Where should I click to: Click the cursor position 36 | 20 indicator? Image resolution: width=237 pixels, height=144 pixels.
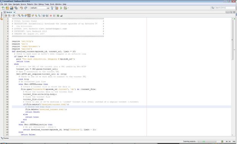click(228, 142)
